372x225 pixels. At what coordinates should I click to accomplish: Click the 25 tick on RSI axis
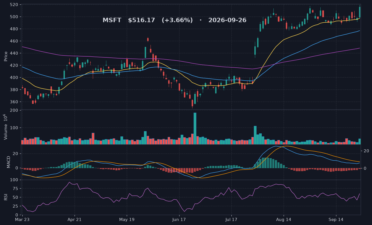pos(16,206)
